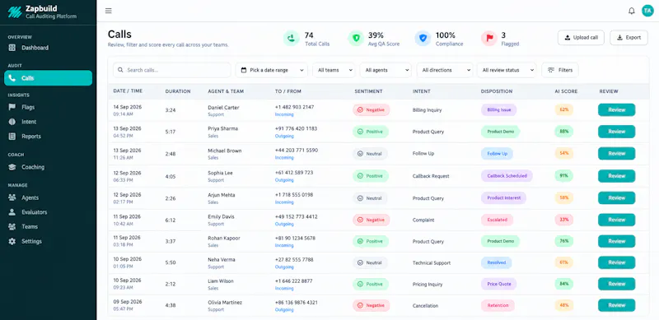Click the Rohan Kapoor agent name
This screenshot has height=320, width=659.
click(x=224, y=238)
